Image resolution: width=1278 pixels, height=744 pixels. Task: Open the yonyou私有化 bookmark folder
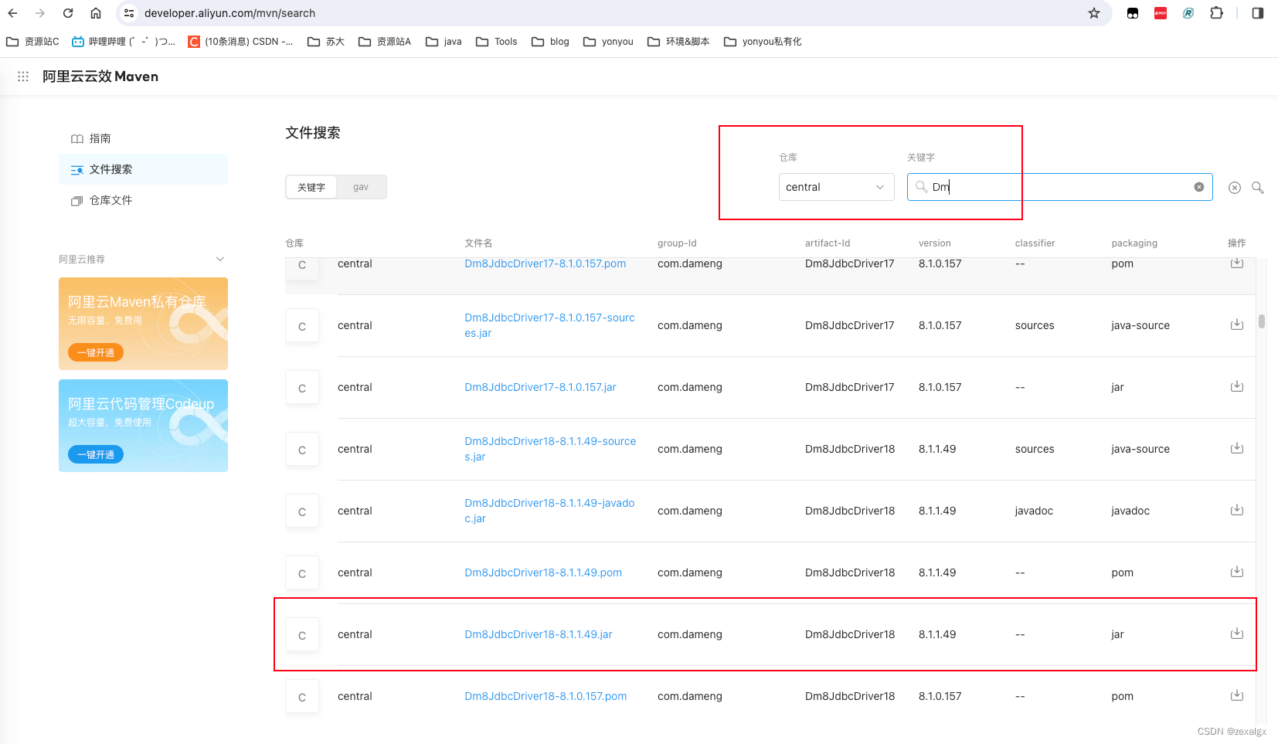763,42
